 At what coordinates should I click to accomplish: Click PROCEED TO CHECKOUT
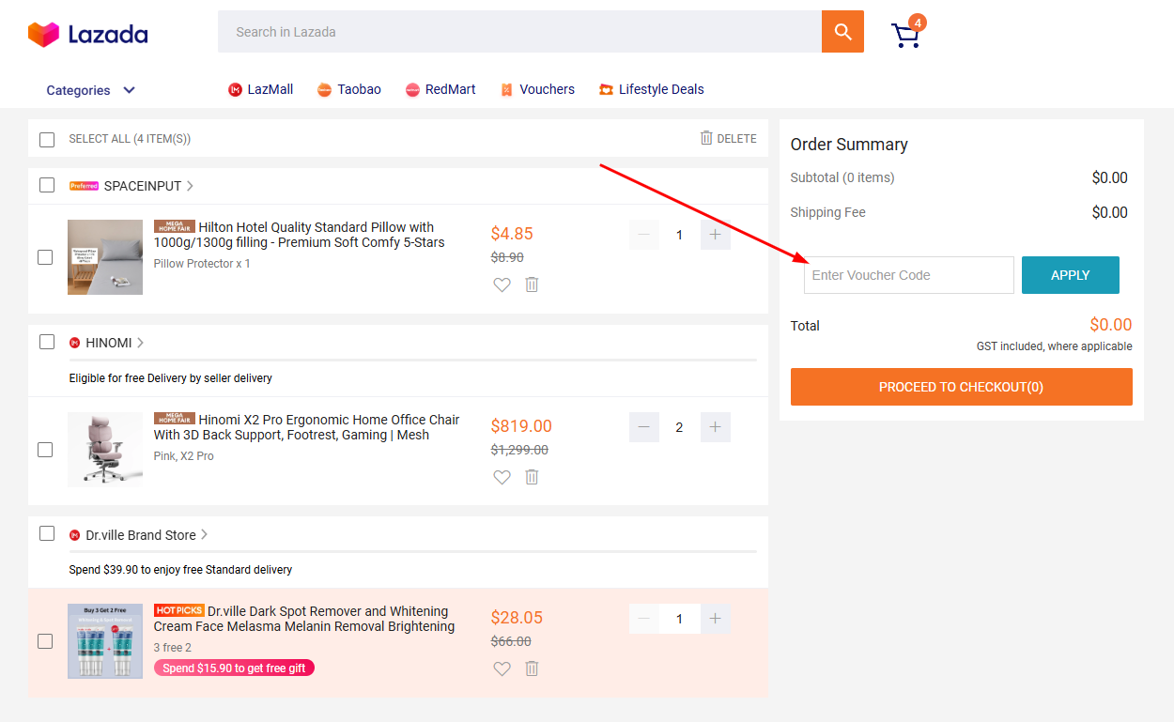961,386
